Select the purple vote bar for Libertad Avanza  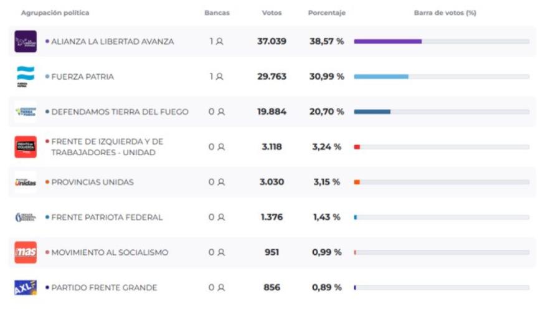click(387, 42)
